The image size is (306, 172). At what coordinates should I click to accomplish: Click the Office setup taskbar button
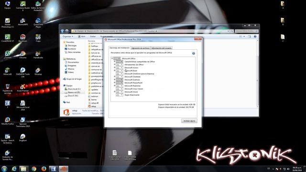point(64,169)
